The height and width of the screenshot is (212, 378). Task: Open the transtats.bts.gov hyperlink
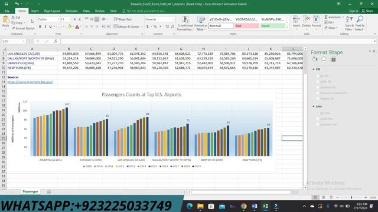[30, 82]
